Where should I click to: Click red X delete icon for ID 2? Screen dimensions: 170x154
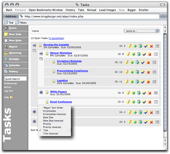151,46
